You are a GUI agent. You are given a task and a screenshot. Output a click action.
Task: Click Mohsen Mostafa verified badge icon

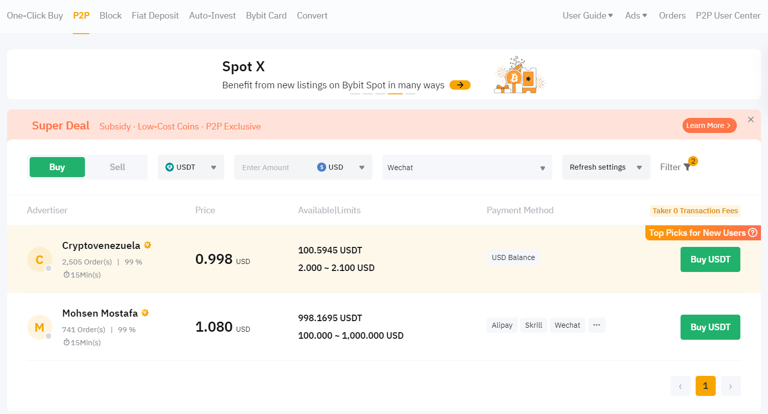tap(145, 313)
